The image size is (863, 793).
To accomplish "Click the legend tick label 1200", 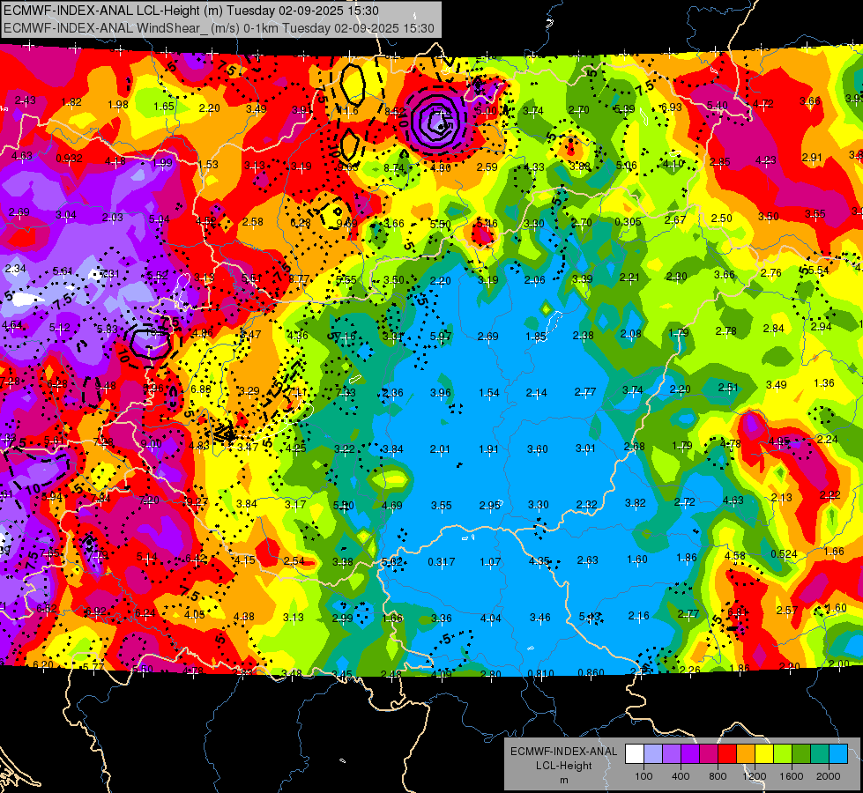I will [755, 776].
